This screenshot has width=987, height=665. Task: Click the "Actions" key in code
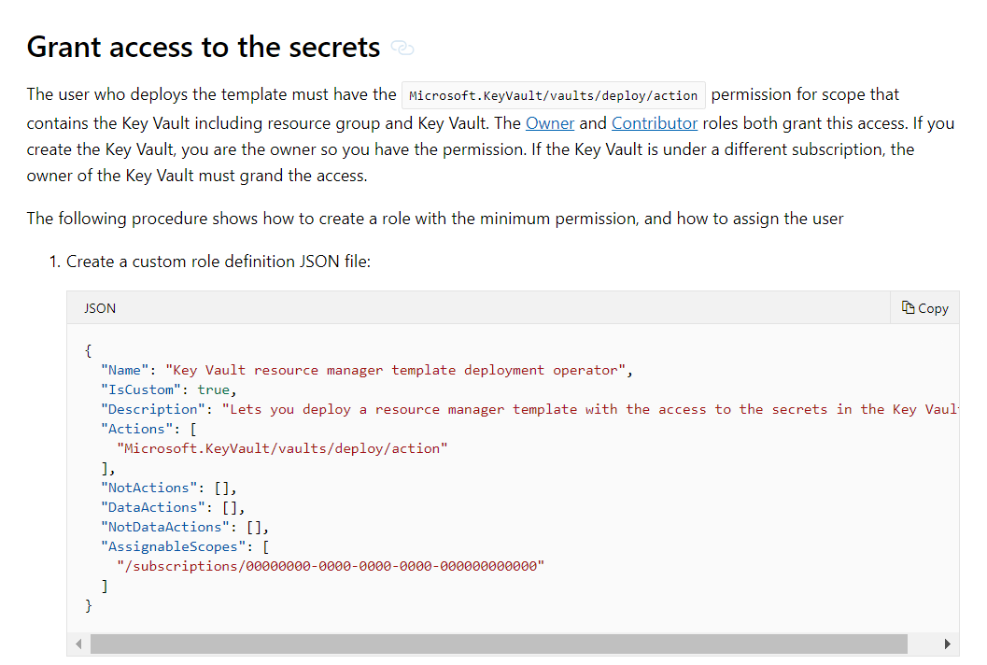pyautogui.click(x=136, y=429)
